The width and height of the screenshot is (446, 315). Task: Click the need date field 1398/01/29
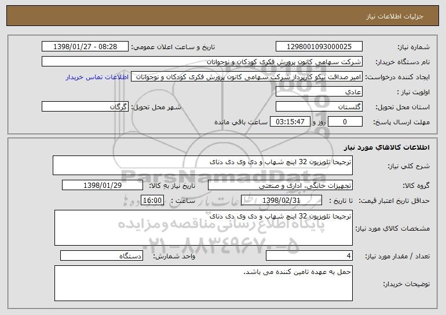(x=103, y=185)
